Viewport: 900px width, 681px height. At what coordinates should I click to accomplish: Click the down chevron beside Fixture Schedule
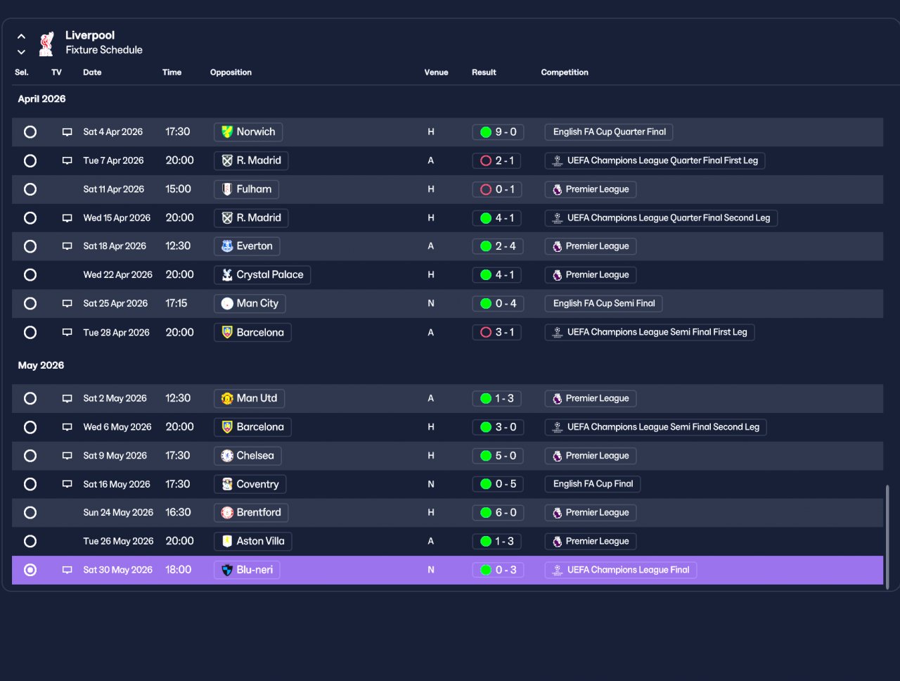(x=21, y=51)
